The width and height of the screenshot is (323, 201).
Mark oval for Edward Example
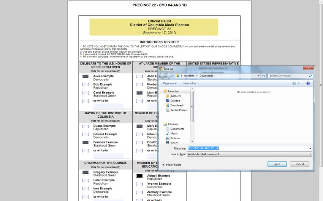(x=86, y=134)
